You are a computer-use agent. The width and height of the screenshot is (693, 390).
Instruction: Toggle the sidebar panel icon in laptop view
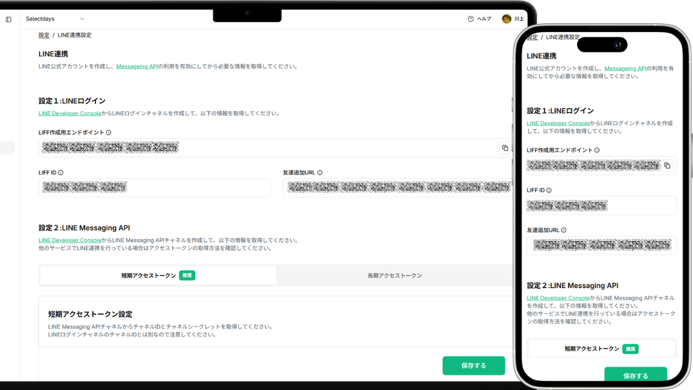[x=9, y=19]
